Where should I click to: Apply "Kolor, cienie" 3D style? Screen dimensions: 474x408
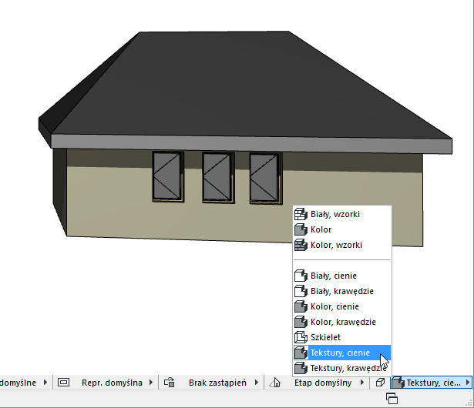coord(342,306)
